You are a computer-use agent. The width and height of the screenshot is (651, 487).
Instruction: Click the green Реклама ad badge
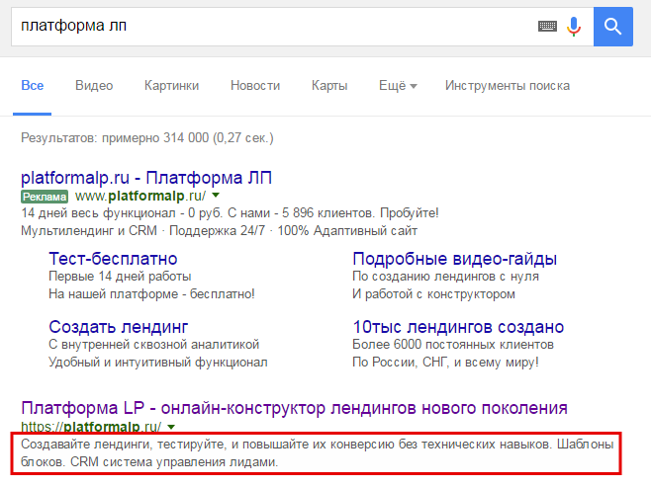(x=44, y=197)
